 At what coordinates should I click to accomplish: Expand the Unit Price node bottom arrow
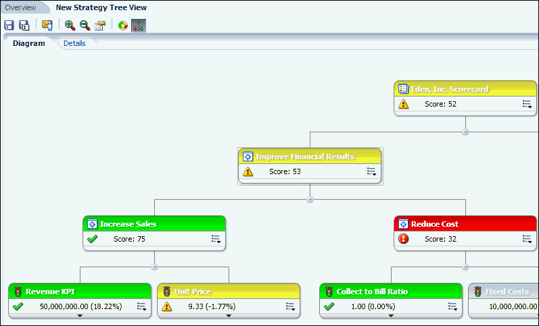coord(229,316)
